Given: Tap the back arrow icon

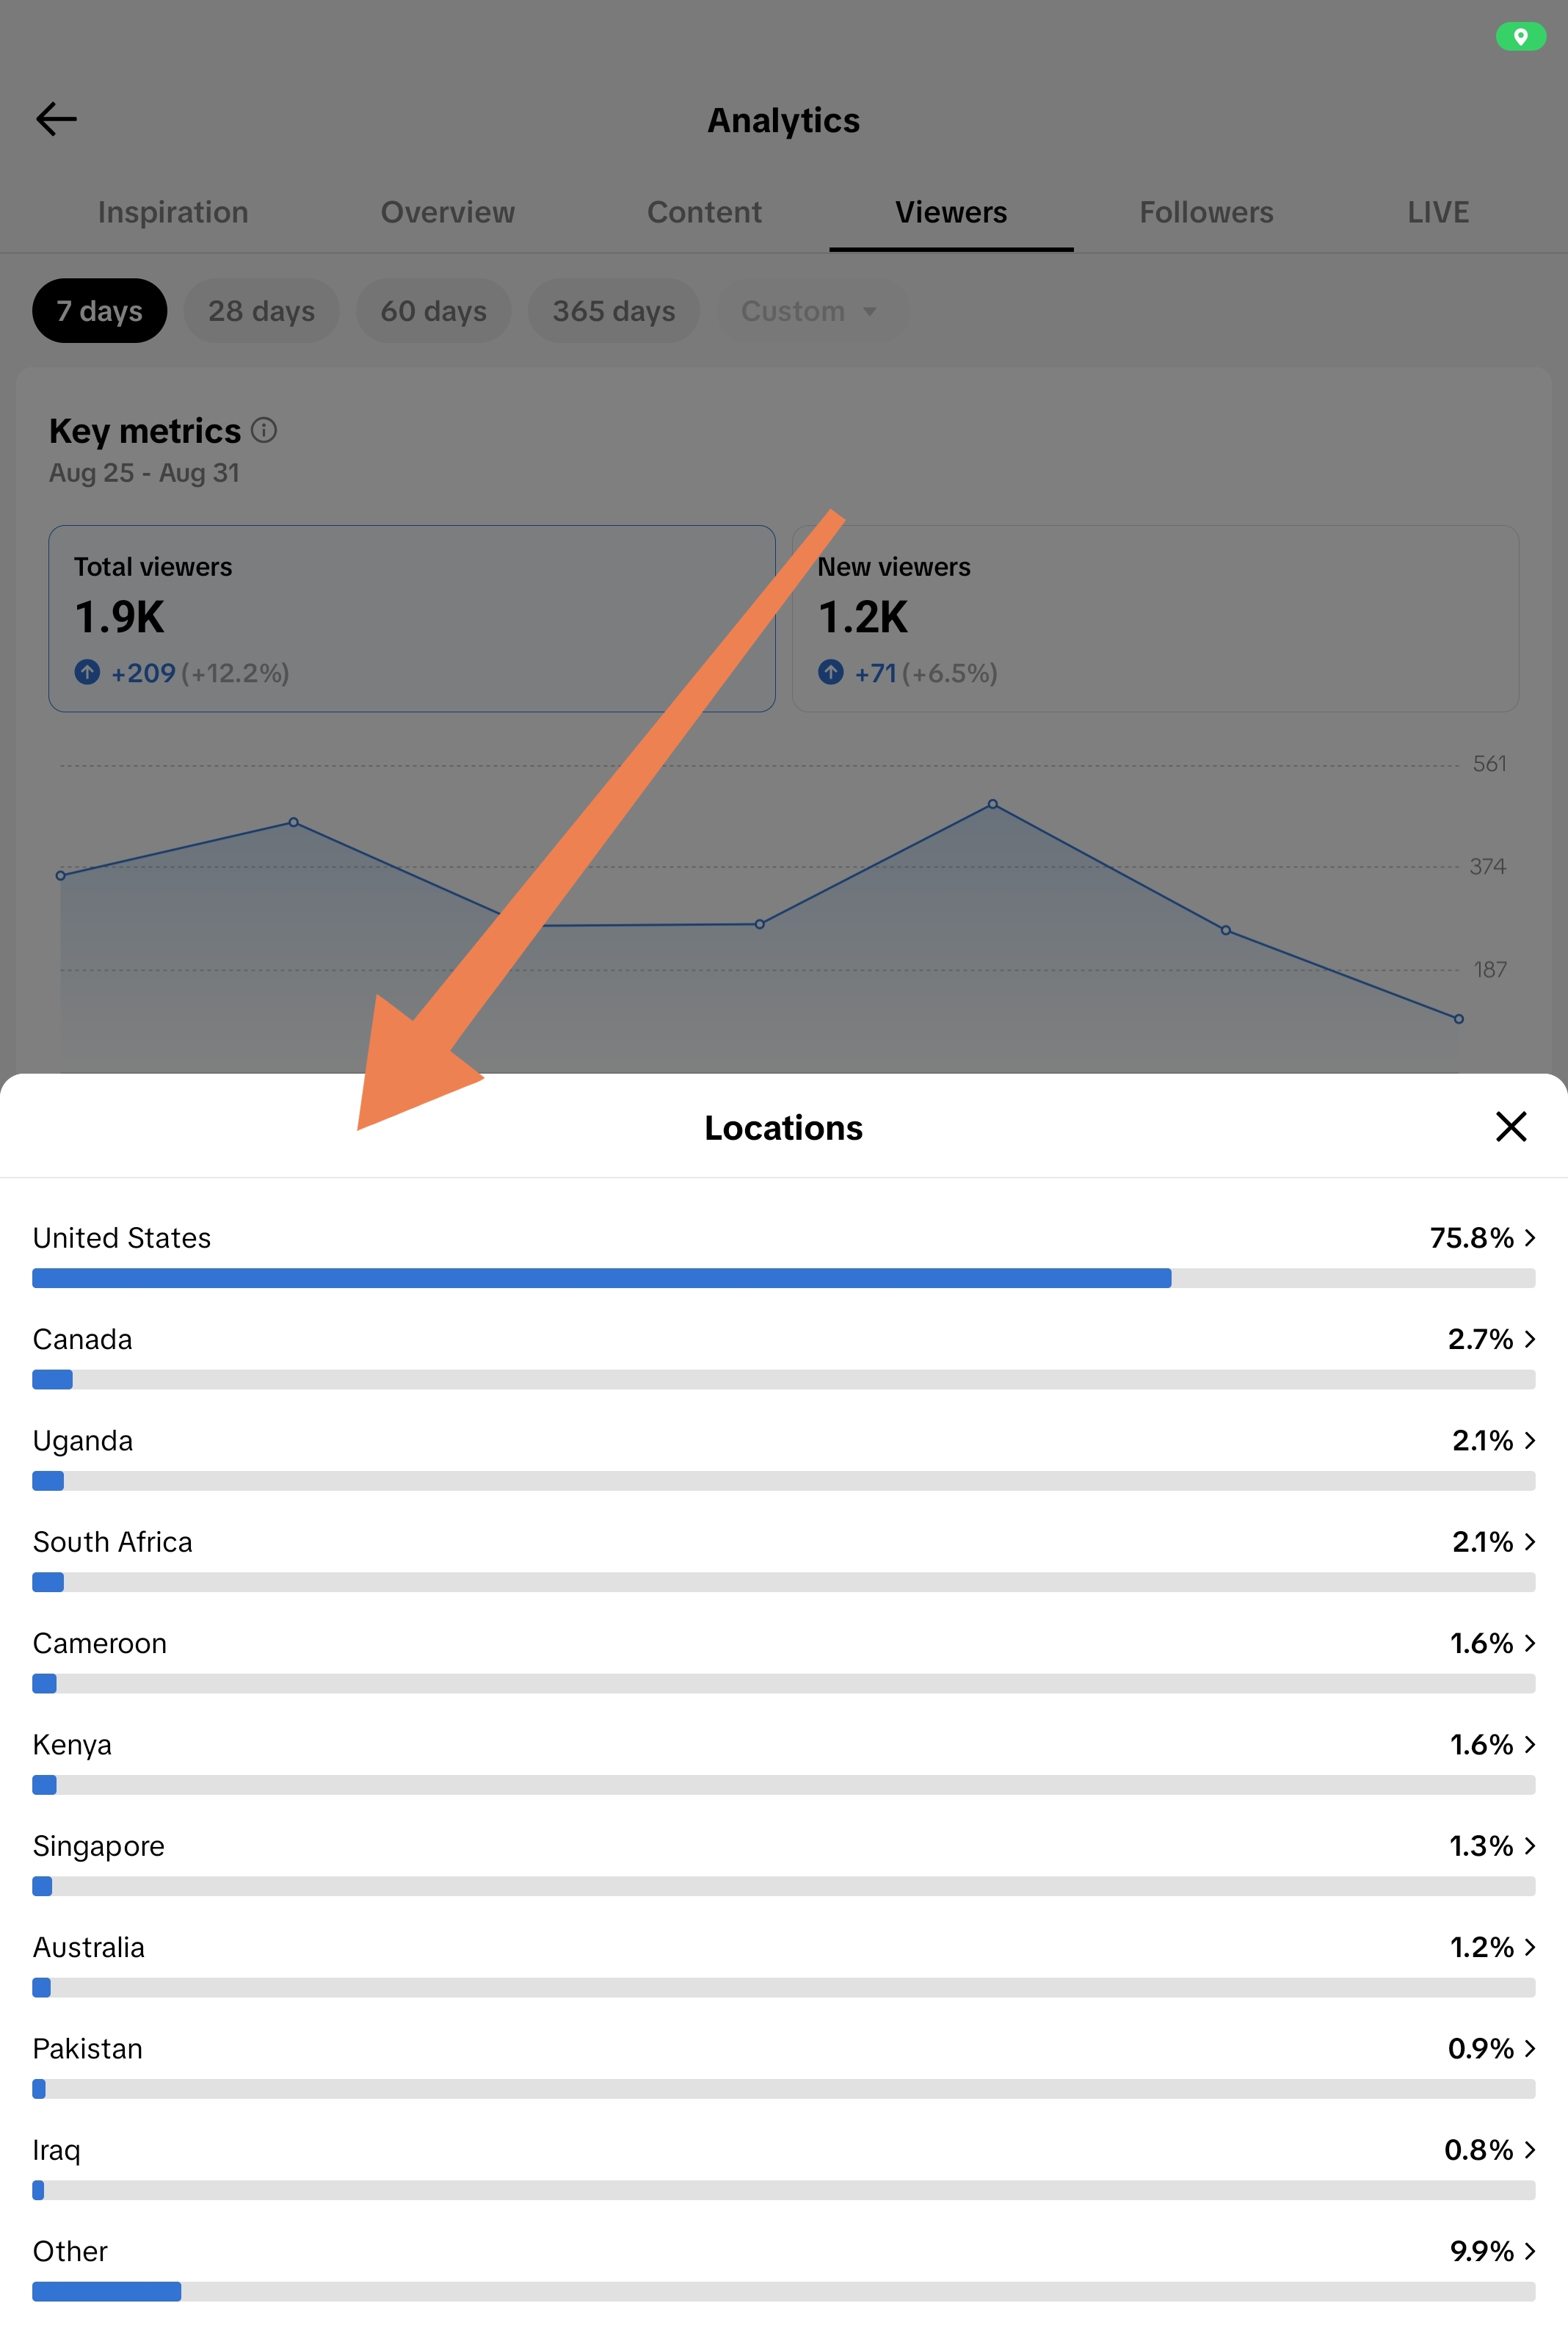Looking at the screenshot, I should point(56,119).
